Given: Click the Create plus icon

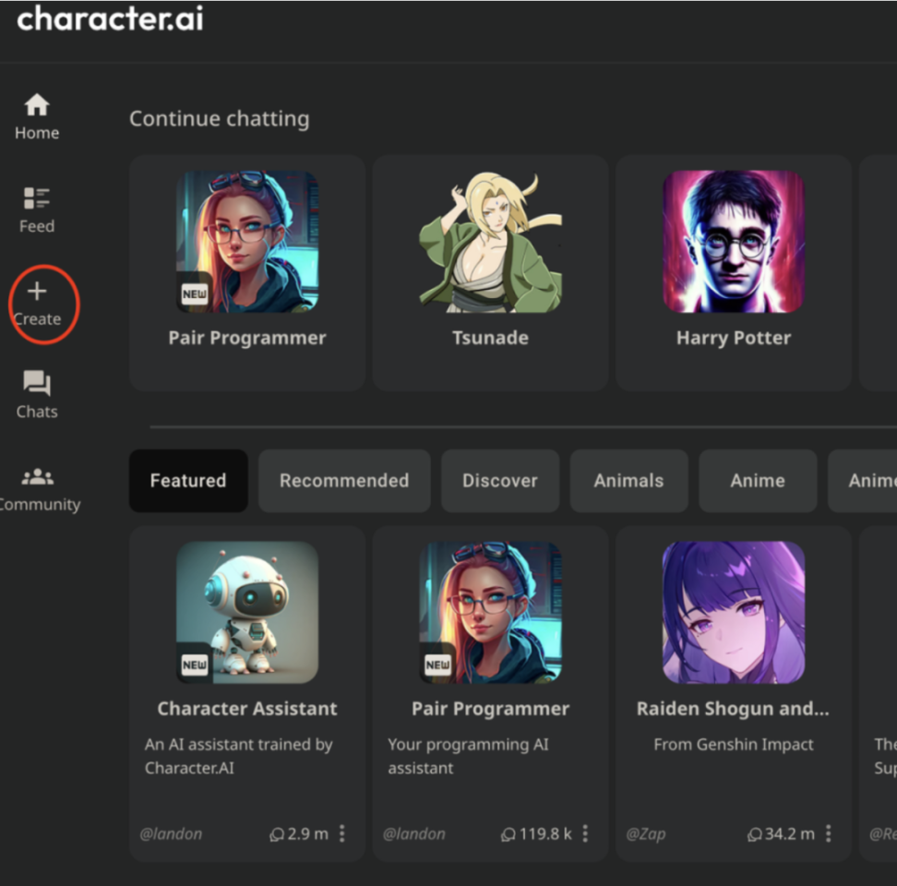Looking at the screenshot, I should 37,291.
